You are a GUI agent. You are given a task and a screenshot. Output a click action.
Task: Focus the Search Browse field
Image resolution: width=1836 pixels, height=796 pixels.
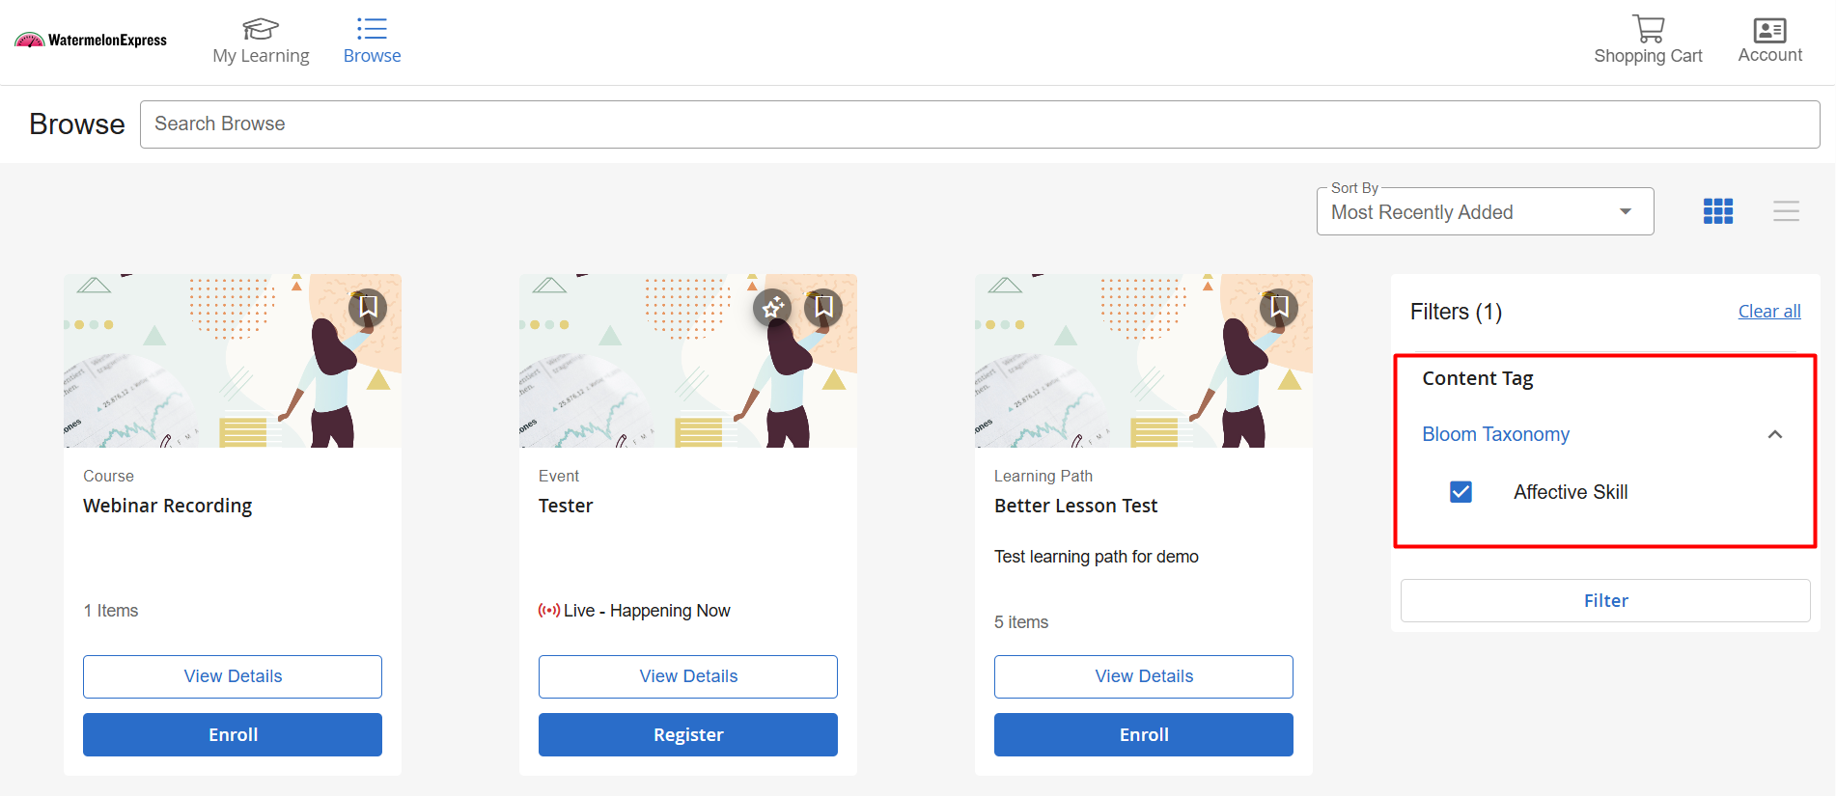coord(980,124)
